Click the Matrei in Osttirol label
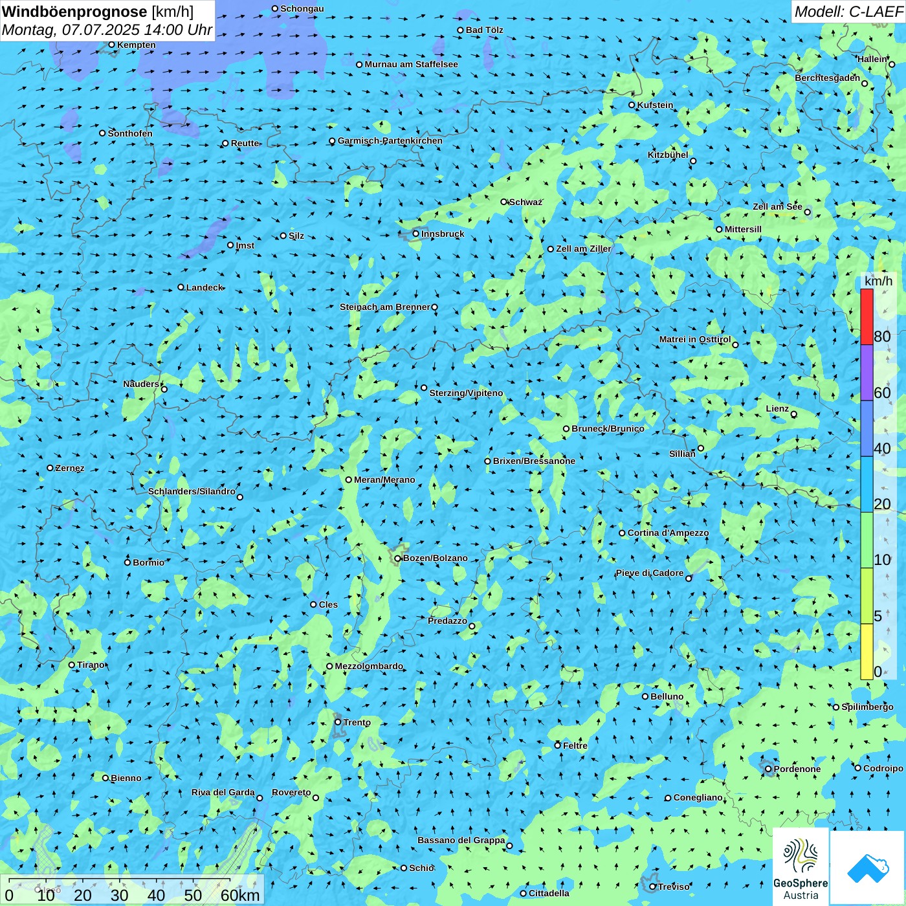Viewport: 906px width, 906px height. pyautogui.click(x=695, y=339)
